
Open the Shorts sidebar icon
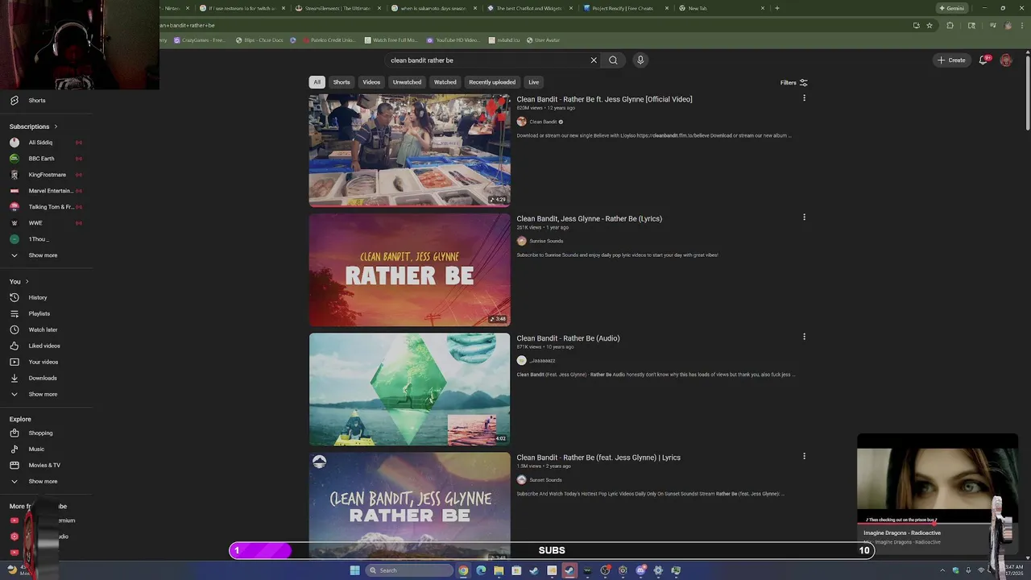tap(14, 101)
